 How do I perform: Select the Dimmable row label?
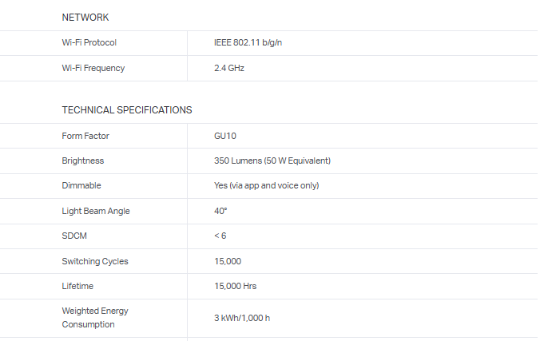(x=81, y=185)
